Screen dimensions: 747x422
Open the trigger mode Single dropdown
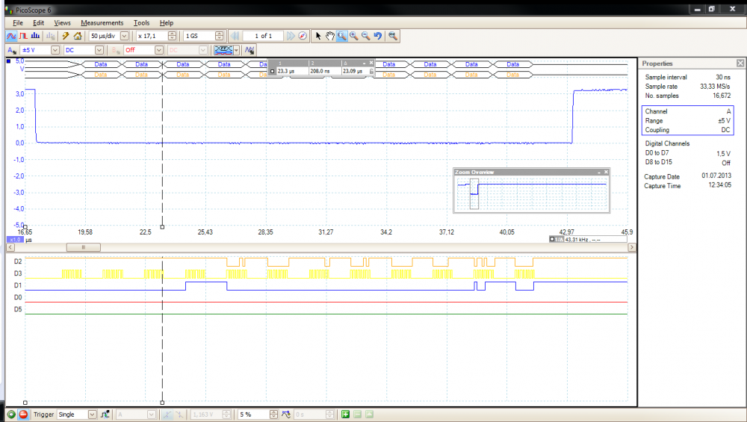pyautogui.click(x=92, y=415)
